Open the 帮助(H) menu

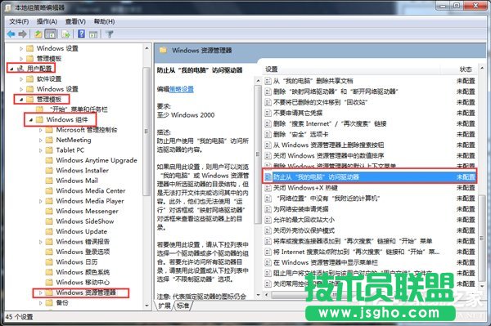pyautogui.click(x=104, y=21)
